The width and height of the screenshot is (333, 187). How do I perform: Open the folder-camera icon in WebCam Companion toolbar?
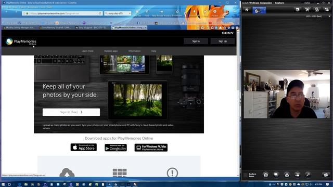coord(326,9)
